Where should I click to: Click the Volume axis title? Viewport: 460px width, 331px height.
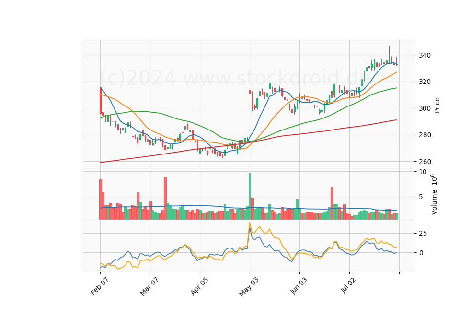pyautogui.click(x=434, y=194)
